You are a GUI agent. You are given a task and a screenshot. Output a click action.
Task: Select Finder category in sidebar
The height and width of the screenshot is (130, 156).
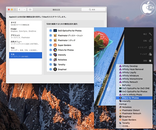tap(26, 30)
